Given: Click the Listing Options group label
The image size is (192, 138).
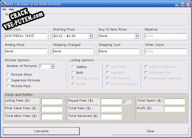Looking at the screenshot, I should (82, 60).
